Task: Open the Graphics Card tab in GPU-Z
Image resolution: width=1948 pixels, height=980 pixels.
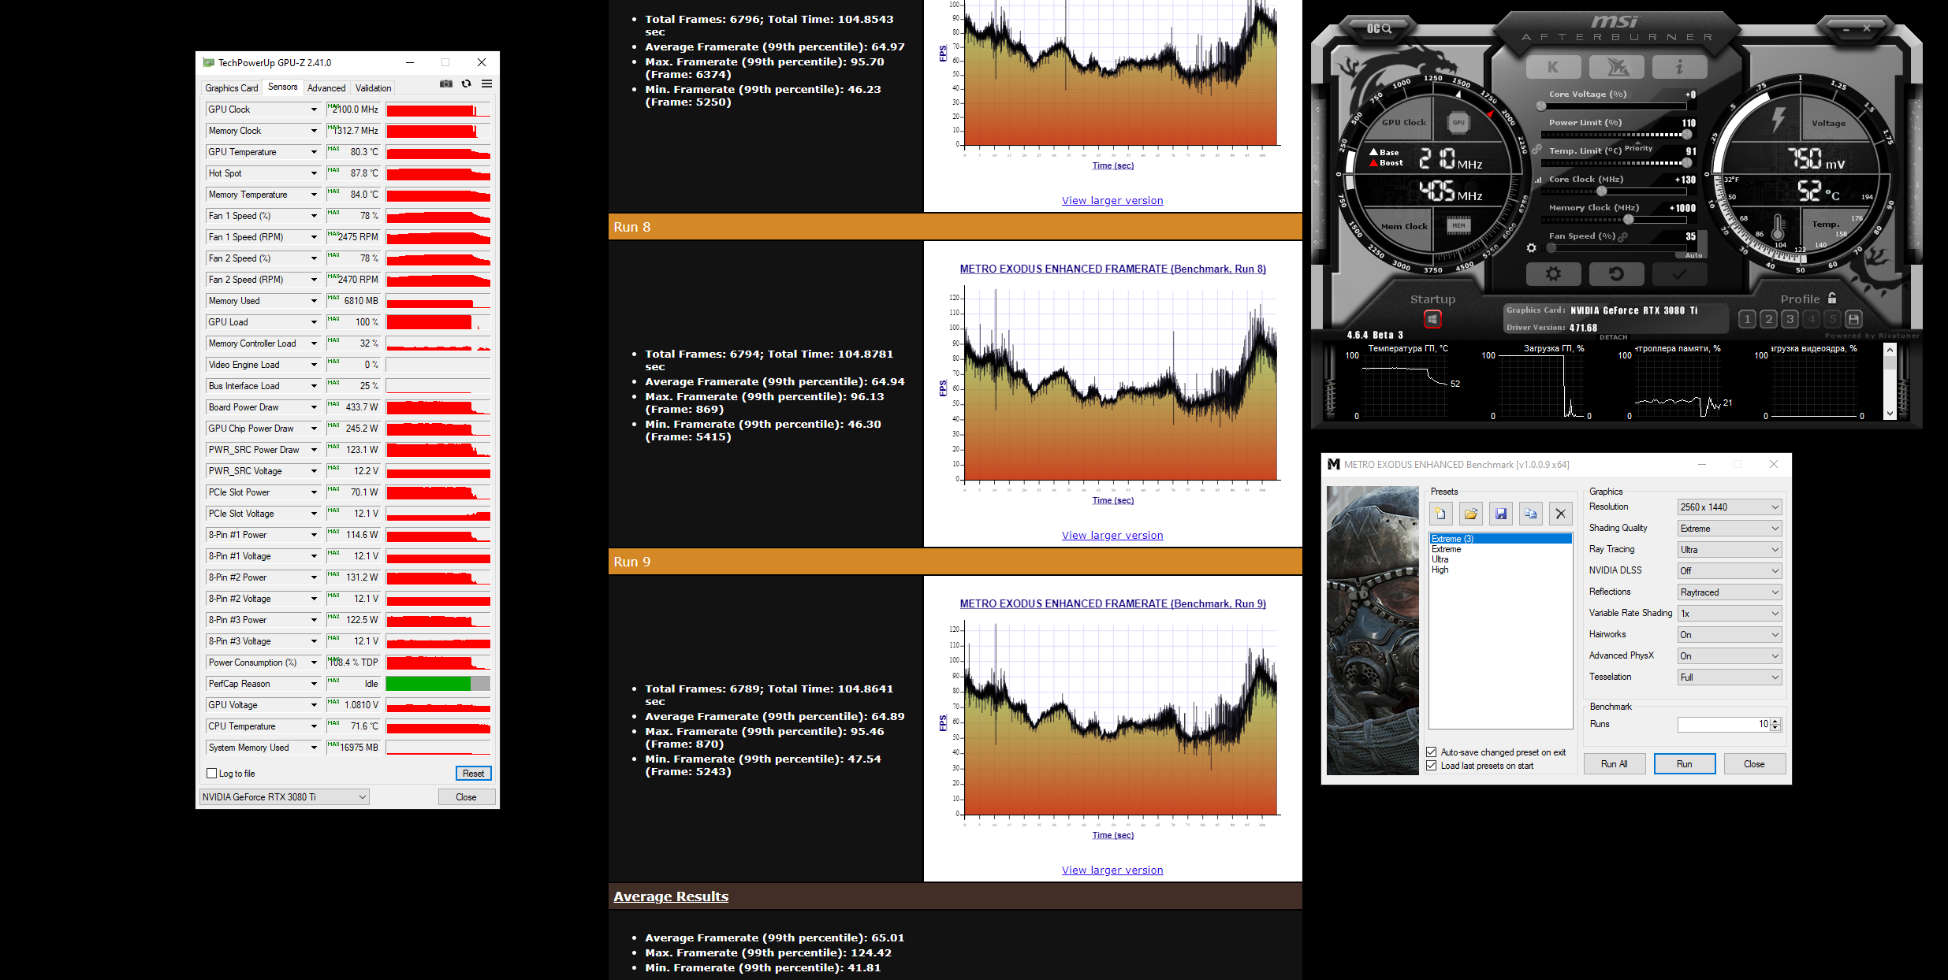Action: [x=231, y=88]
